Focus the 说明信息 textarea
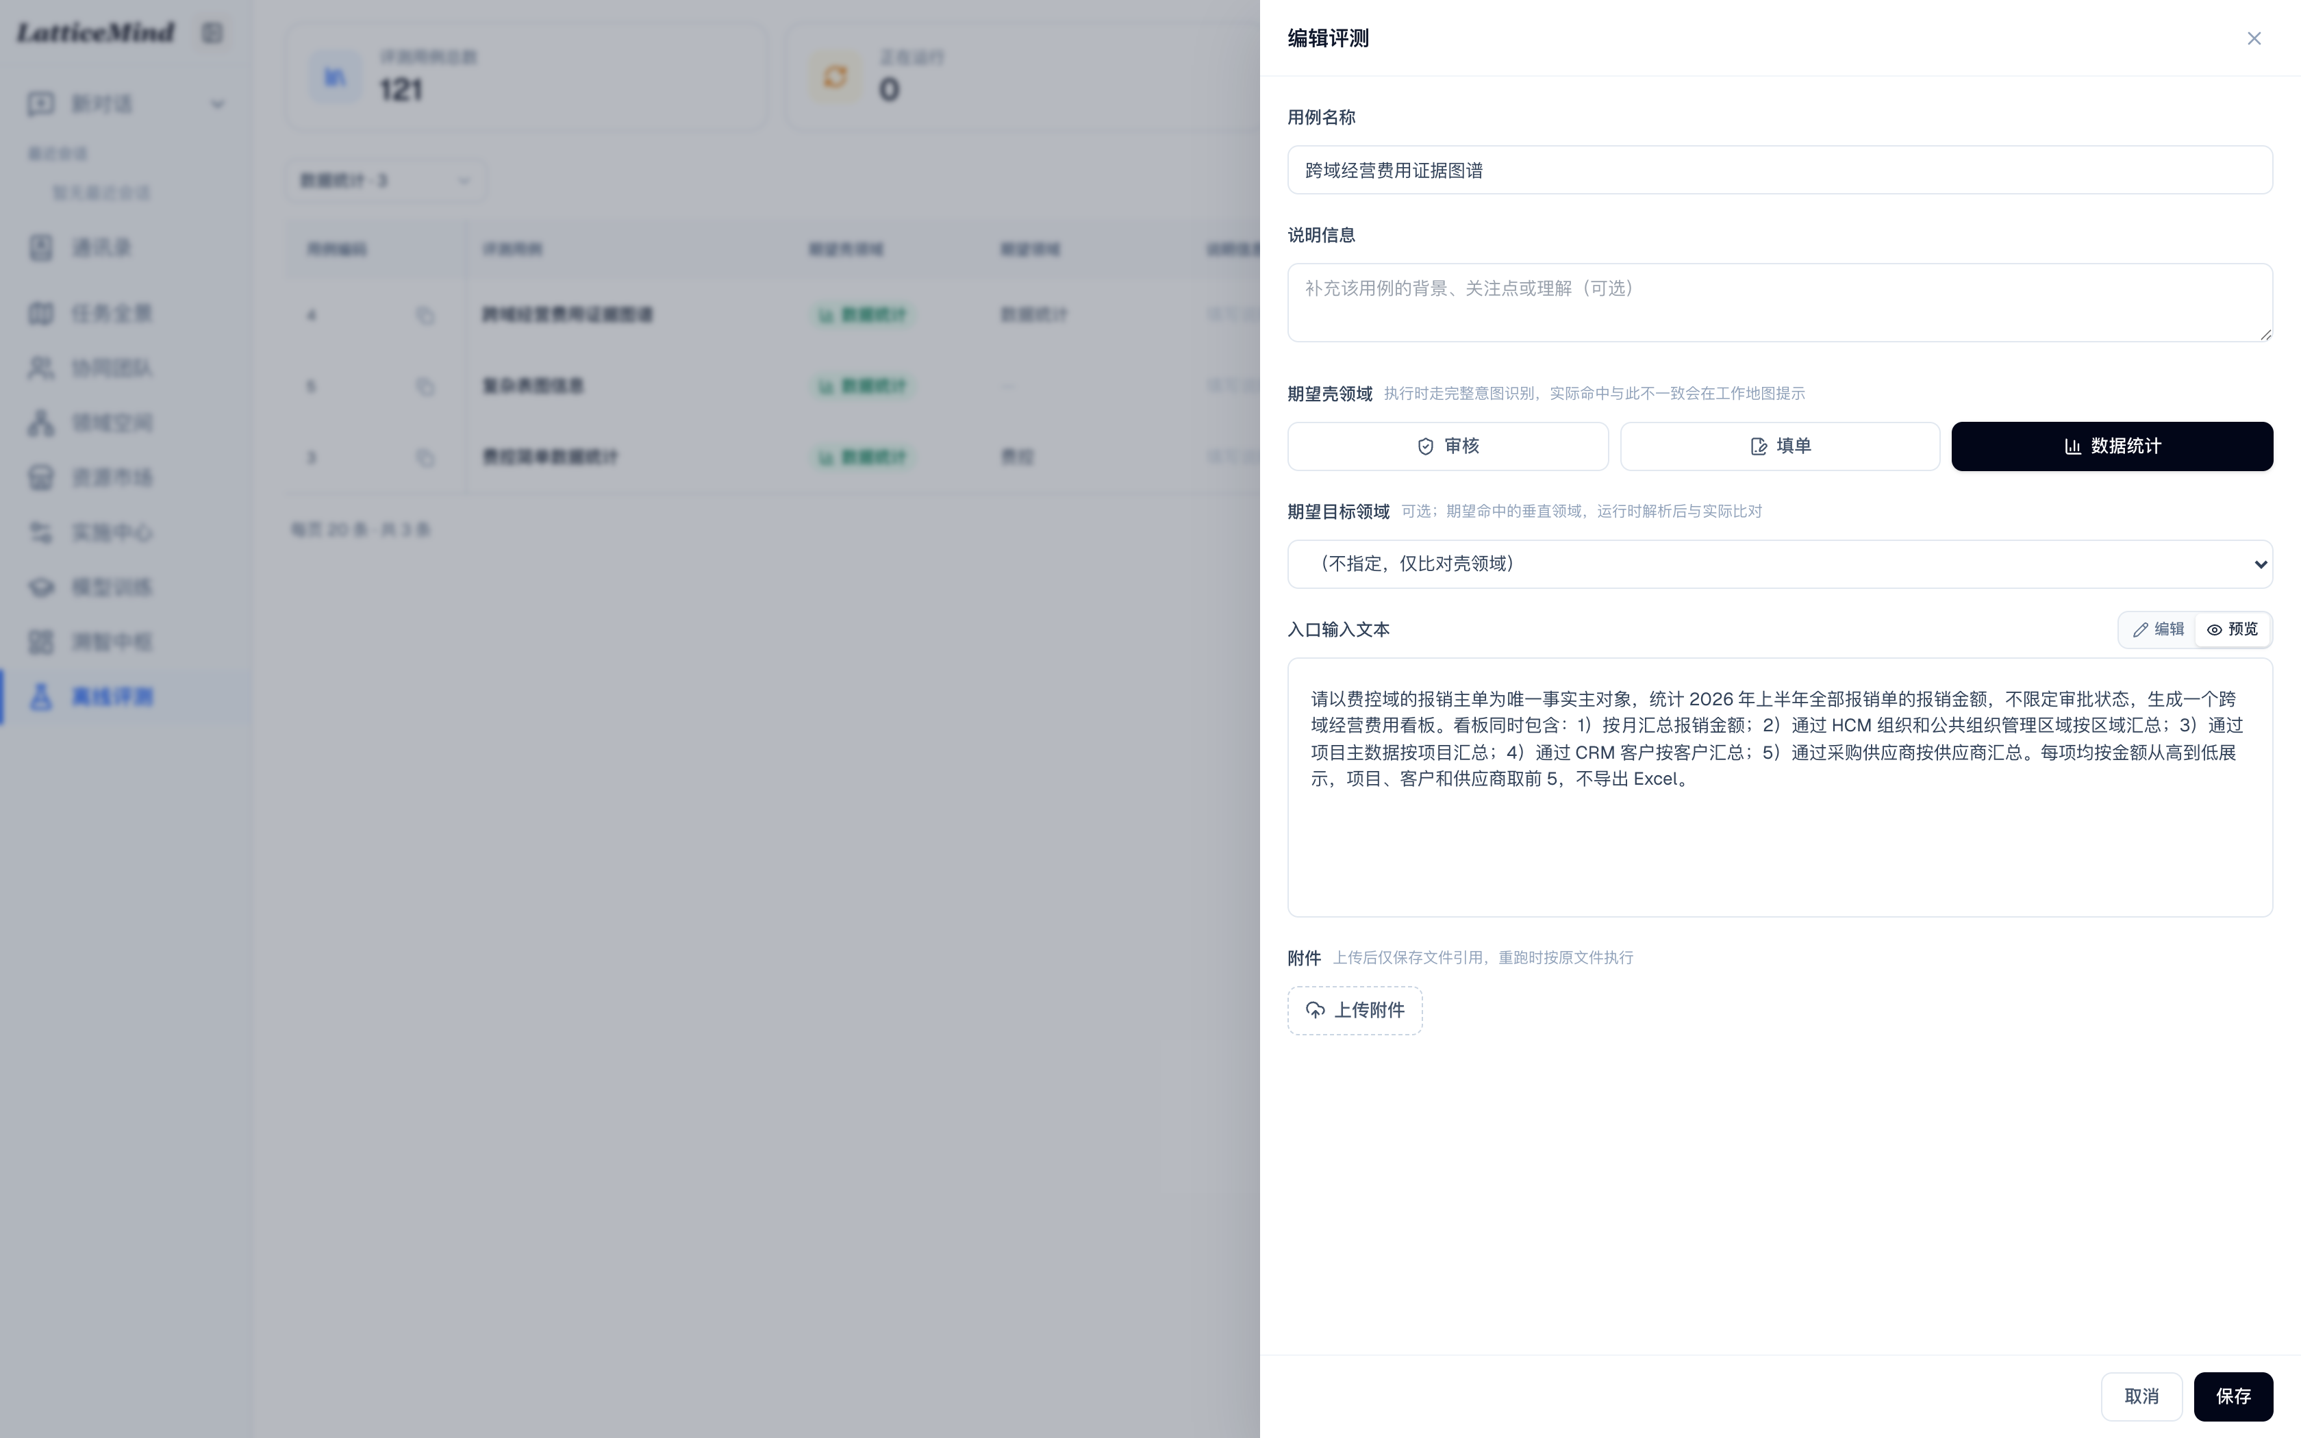The width and height of the screenshot is (2301, 1438). point(1780,303)
